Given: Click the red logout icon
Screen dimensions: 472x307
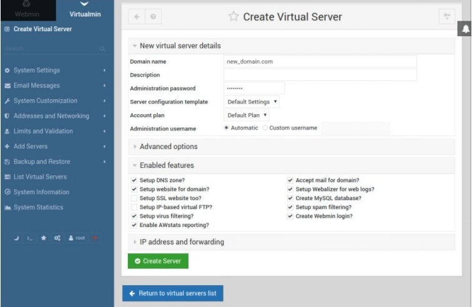Looking at the screenshot, I should click(x=95, y=238).
